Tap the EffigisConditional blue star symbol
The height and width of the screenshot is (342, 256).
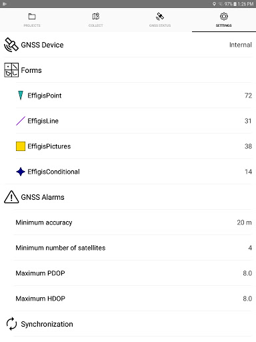(21, 172)
